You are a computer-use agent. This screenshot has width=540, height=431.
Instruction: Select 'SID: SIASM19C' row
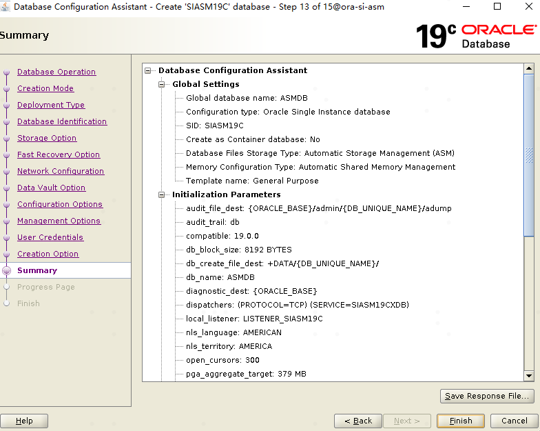coord(215,126)
